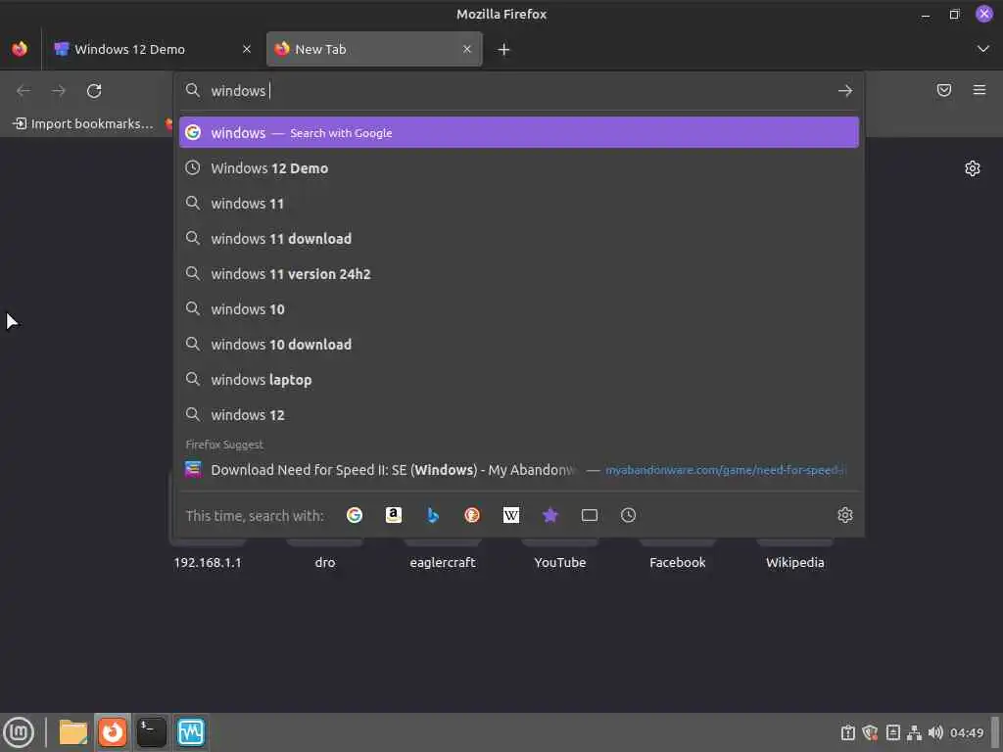The image size is (1003, 752).
Task: Open the YouTube shortcut
Action: tap(559, 563)
